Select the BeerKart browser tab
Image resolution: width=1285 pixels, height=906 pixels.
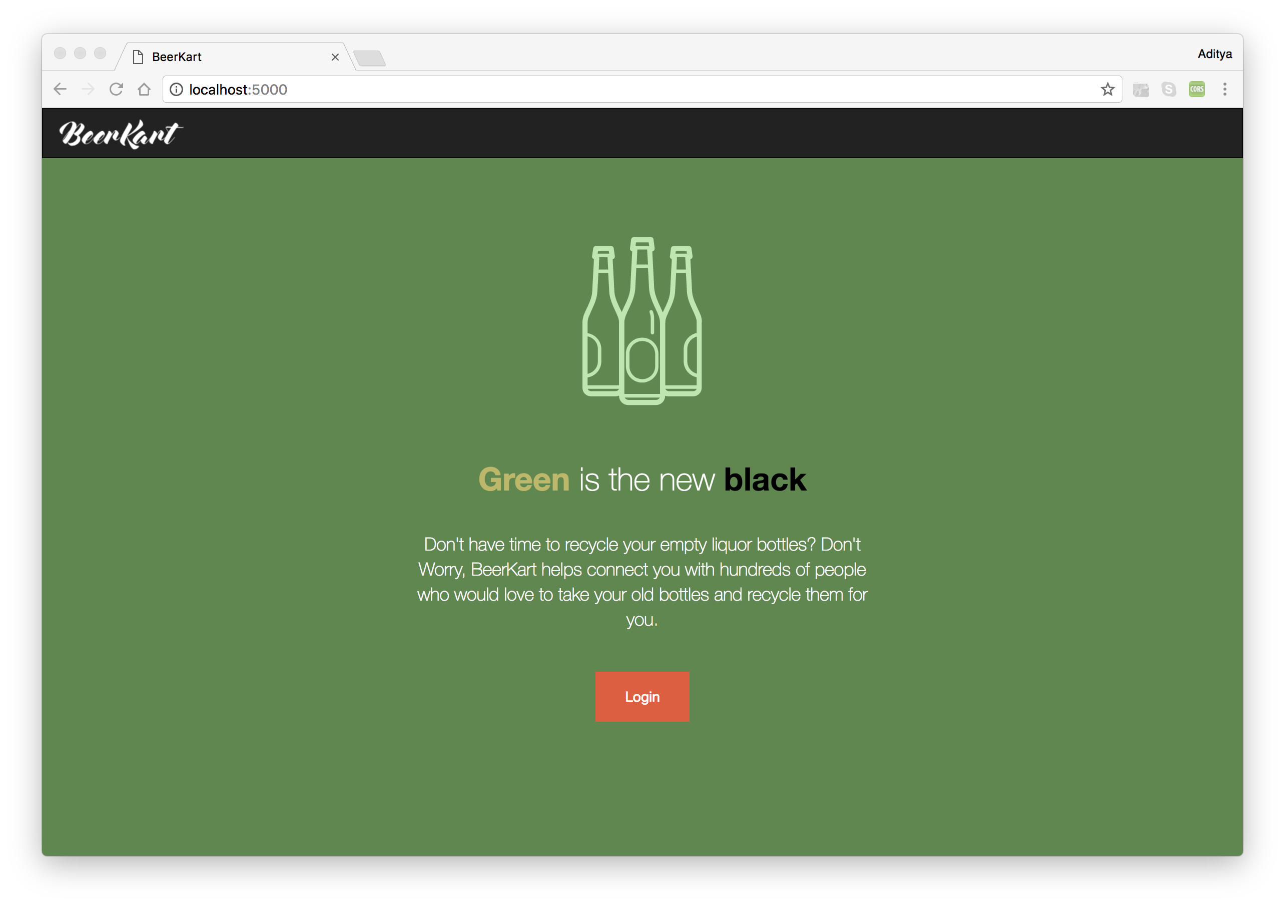pos(224,57)
